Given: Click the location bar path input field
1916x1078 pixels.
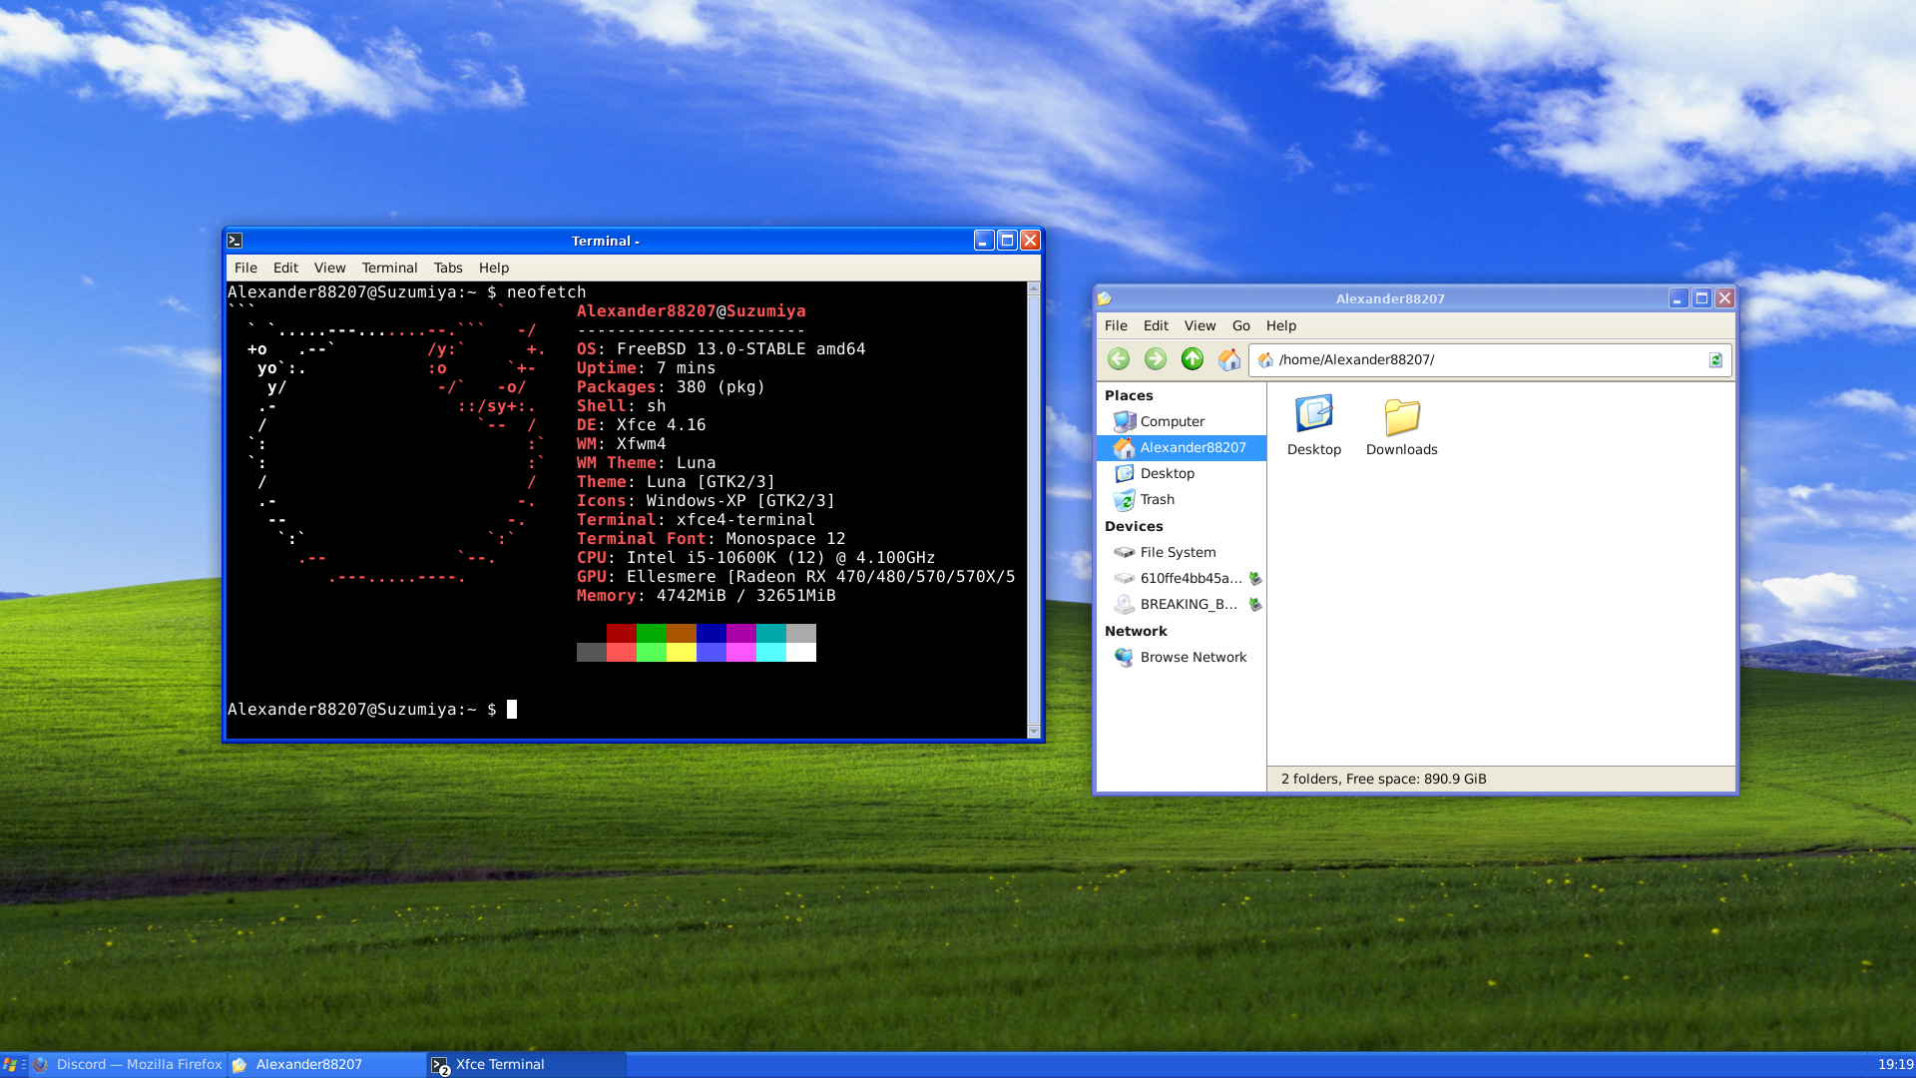Looking at the screenshot, I should pos(1487,359).
